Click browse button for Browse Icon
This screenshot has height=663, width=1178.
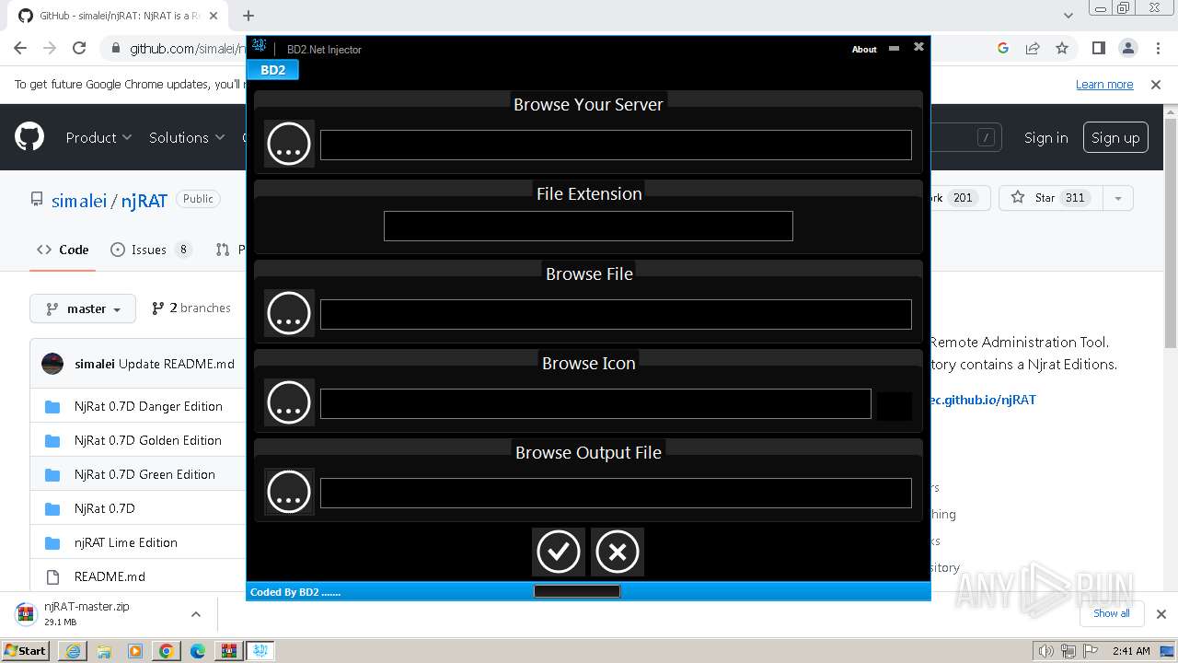[289, 402]
